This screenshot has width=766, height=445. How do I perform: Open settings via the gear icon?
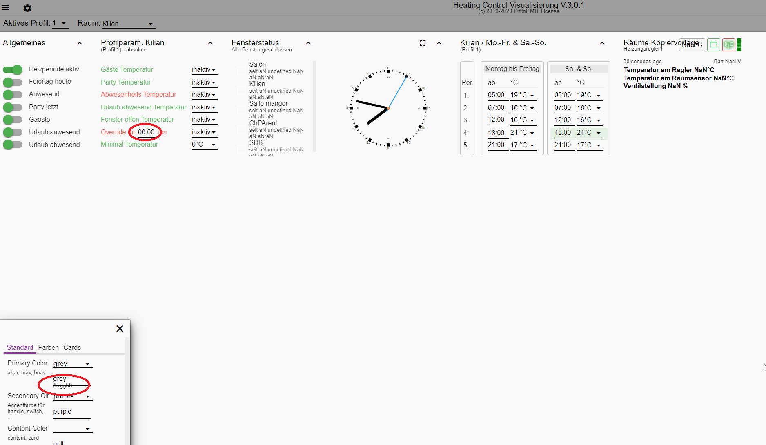(x=27, y=8)
